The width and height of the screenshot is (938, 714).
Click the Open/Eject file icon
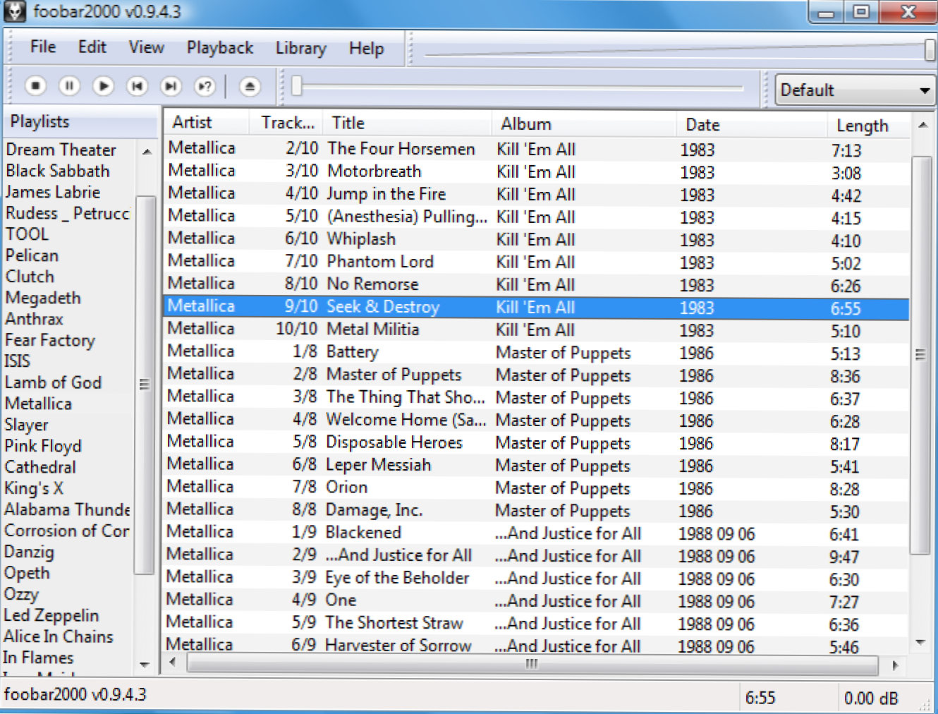click(249, 86)
